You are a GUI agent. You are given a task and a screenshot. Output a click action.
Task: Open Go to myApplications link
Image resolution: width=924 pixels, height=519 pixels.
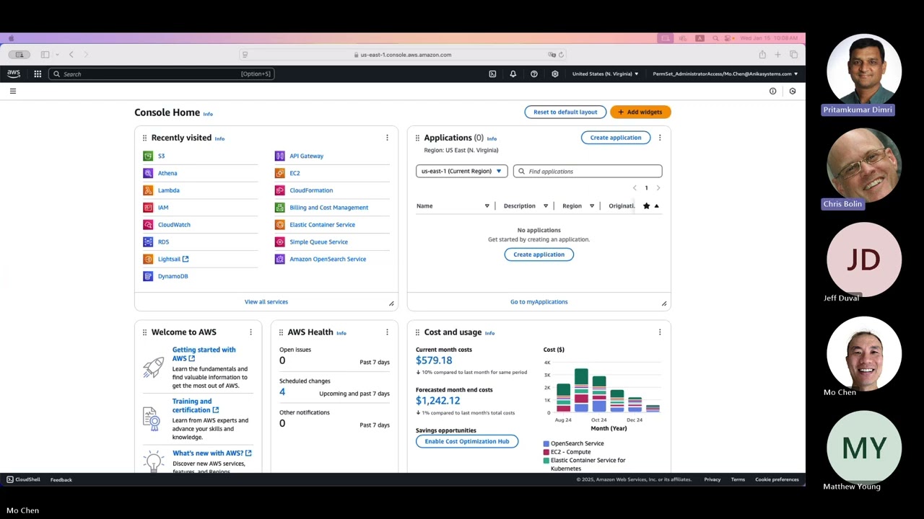[539, 302]
